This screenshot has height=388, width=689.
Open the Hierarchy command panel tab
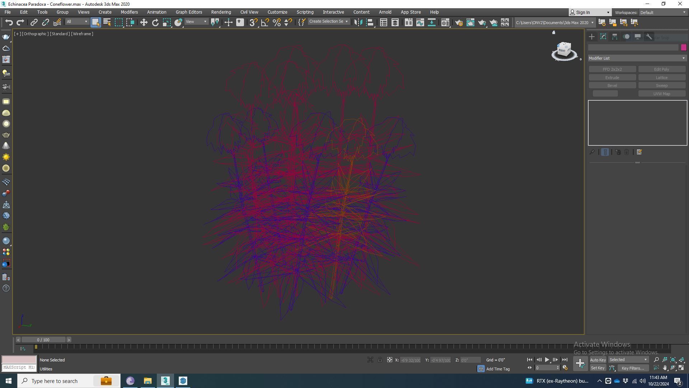615,37
